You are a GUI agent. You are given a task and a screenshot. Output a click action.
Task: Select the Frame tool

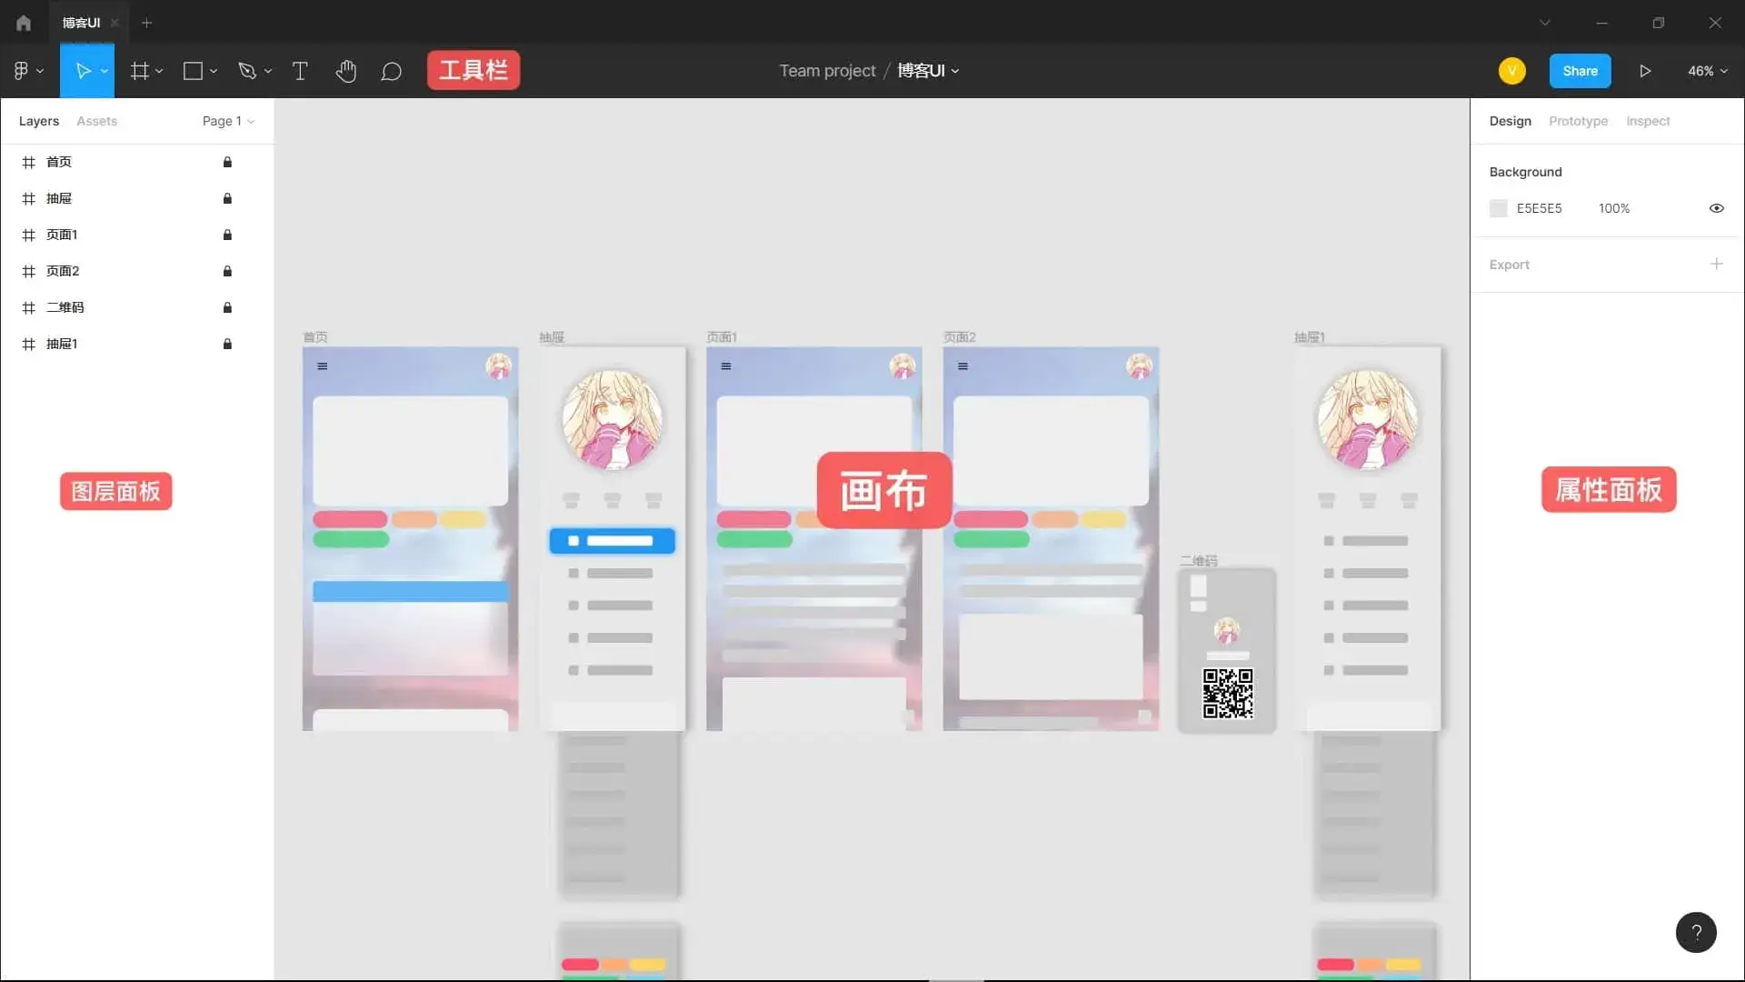coord(141,70)
